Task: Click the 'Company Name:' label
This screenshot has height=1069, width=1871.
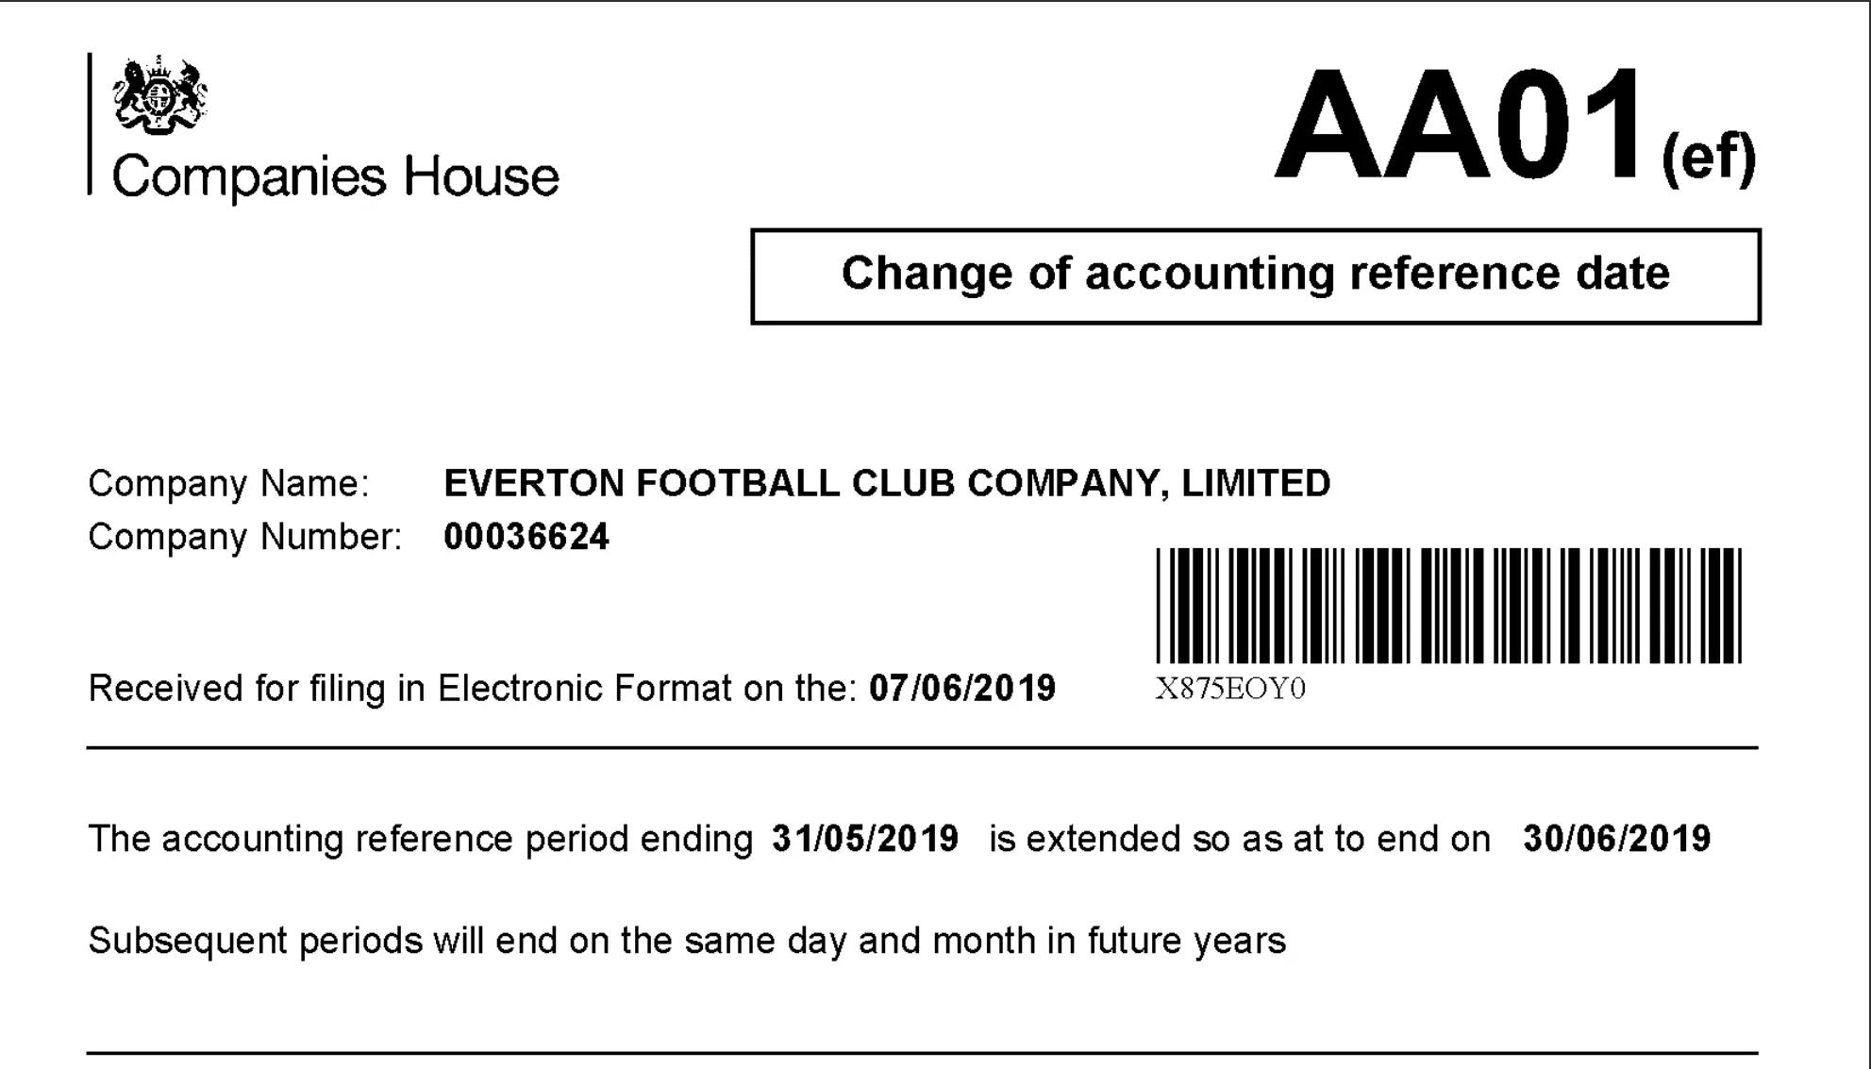Action: (228, 483)
